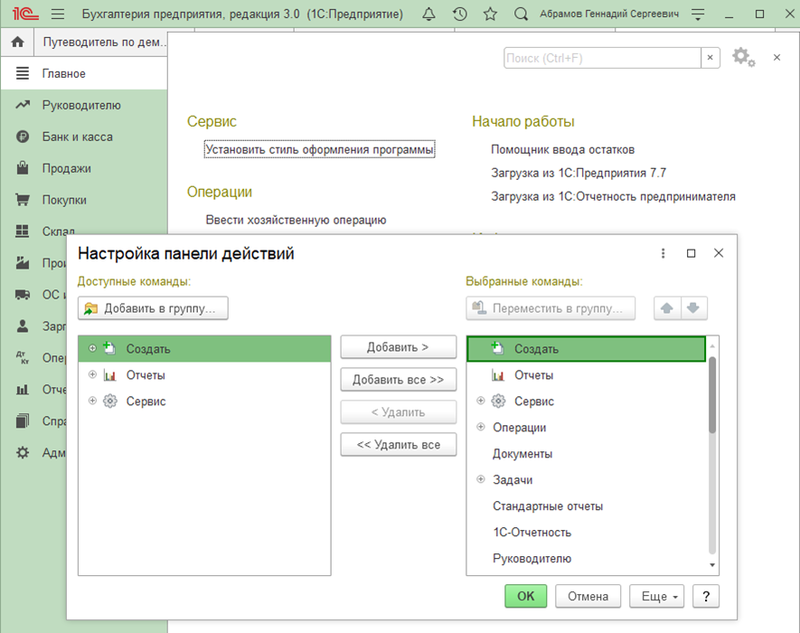Click the Банк и касса ruble icon
800x633 pixels.
(23, 137)
